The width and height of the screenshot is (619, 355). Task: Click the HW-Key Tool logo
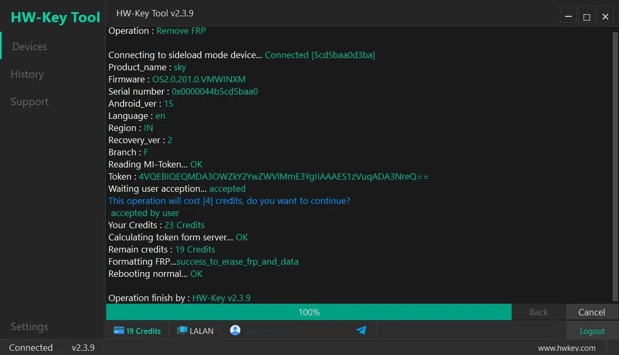click(x=56, y=17)
